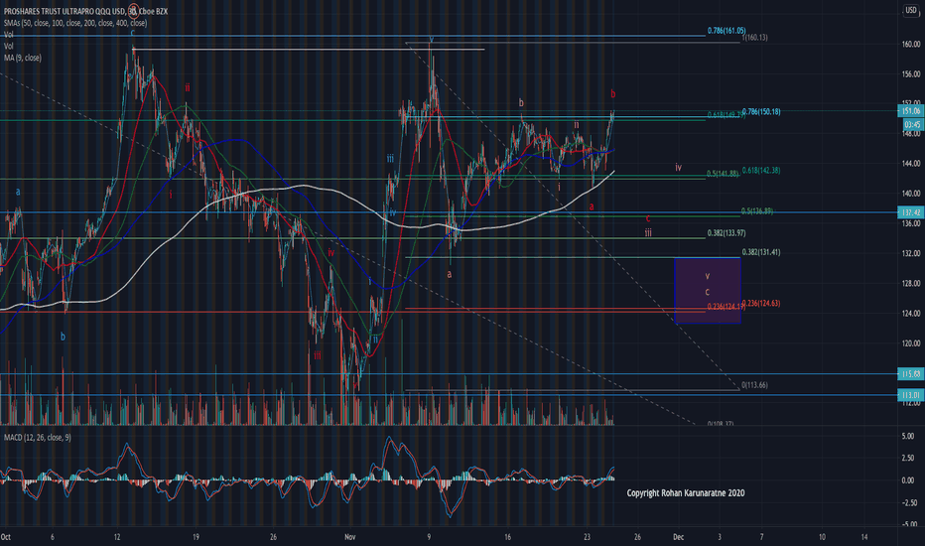Select the 1(160.13) Fibonacci level label
Screen dimensions: 925x546
(755, 38)
